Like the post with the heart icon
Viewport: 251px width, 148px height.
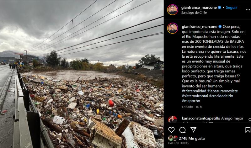171,130
